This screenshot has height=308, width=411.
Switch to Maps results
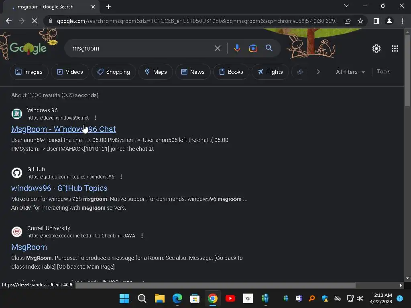point(156,72)
